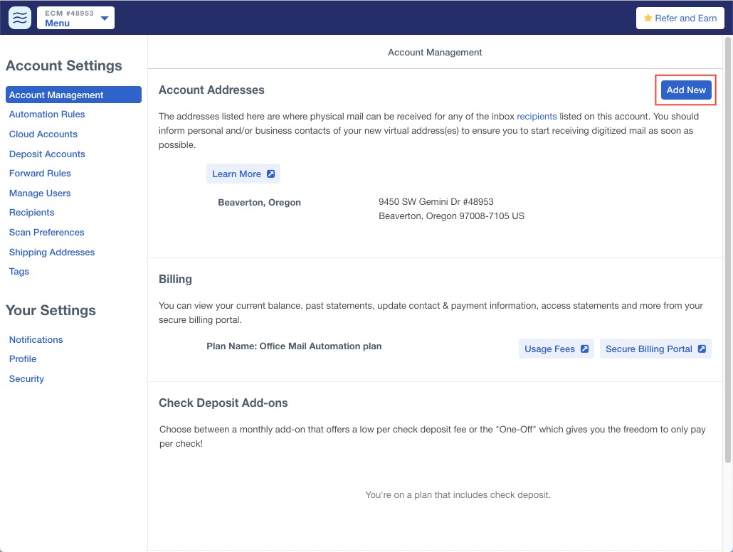The image size is (733, 552).
Task: Click the Beaverton, Oregon 97008-7105 US line
Action: 451,216
